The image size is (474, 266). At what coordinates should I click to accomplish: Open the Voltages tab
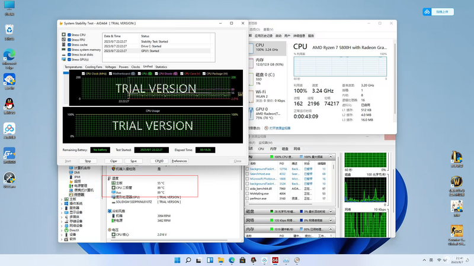pyautogui.click(x=110, y=67)
